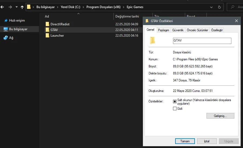243x148 pixels.
Task: Click the folder icon in address bar
Action: coord(29,7)
